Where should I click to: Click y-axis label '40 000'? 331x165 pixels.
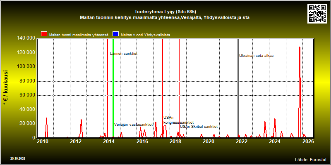[x=27, y=110]
